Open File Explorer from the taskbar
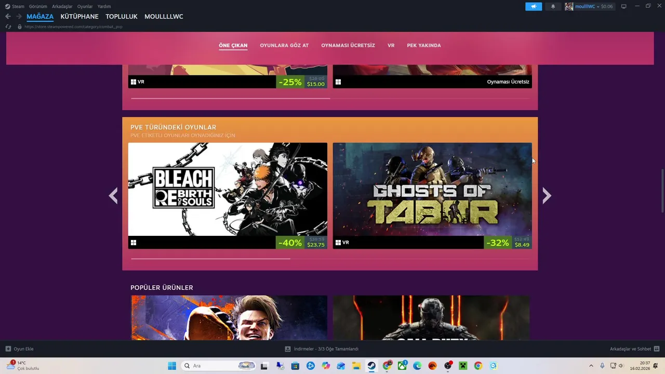This screenshot has height=374, width=665. [356, 366]
